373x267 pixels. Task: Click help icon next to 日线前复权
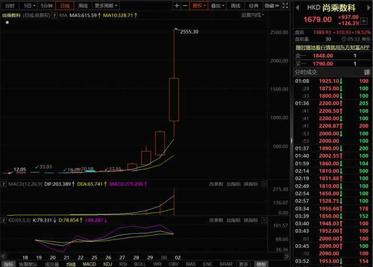pyautogui.click(x=54, y=16)
